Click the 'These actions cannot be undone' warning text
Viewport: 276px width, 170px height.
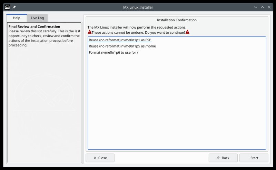click(x=139, y=32)
